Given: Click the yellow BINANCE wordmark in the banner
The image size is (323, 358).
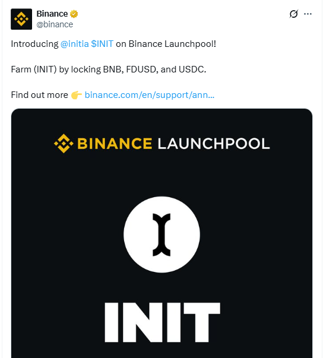Looking at the screenshot, I should tap(115, 144).
